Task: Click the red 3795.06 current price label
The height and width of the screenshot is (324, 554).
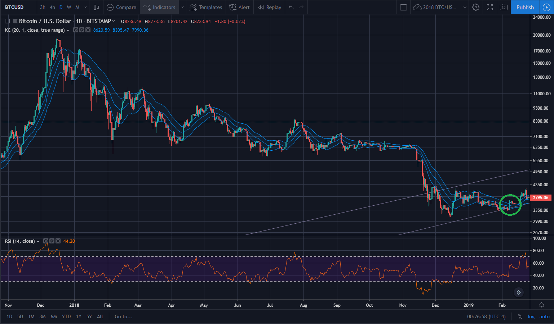Action: click(x=541, y=198)
